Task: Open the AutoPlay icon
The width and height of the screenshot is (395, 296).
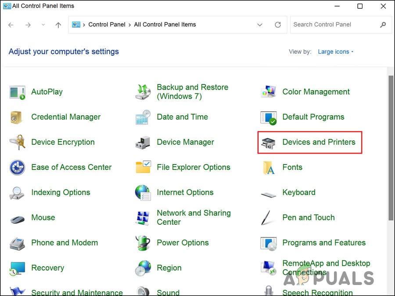Action: tap(18, 92)
